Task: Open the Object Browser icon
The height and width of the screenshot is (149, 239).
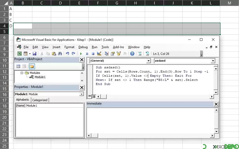Action: (x=118, y=54)
